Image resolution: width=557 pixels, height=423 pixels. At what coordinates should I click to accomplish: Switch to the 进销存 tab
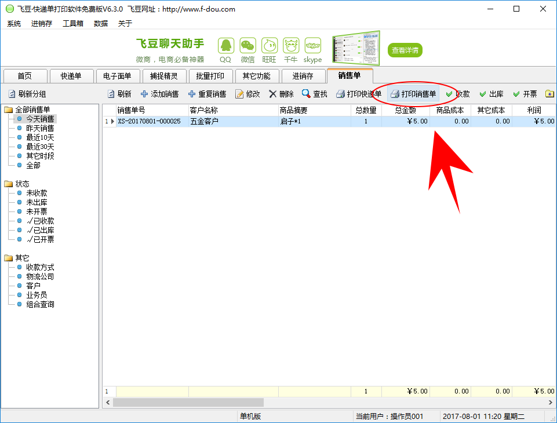(x=303, y=76)
